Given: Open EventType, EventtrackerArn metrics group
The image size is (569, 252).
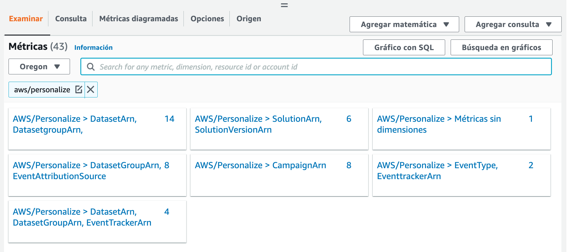Looking at the screenshot, I should [437, 171].
